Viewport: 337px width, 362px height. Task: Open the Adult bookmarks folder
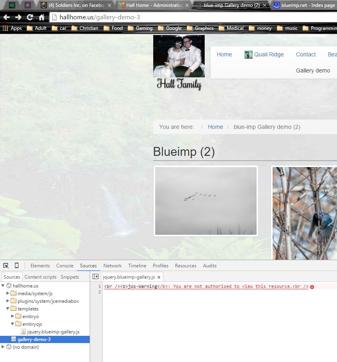pyautogui.click(x=37, y=28)
